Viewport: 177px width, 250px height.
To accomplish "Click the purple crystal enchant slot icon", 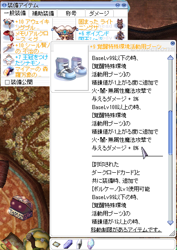I will [68, 244].
